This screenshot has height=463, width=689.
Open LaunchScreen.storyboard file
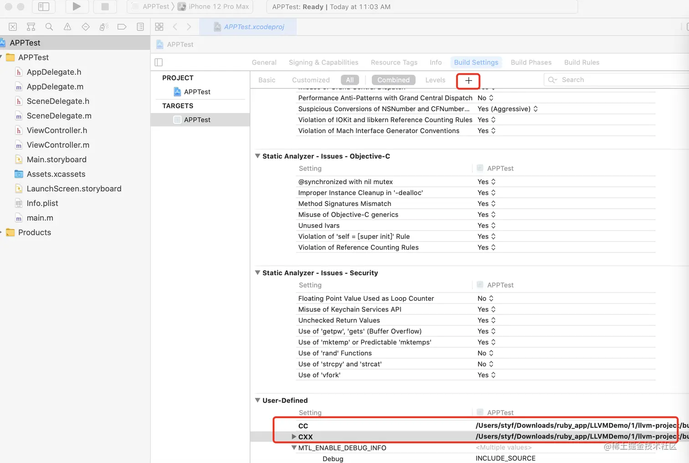(x=74, y=189)
